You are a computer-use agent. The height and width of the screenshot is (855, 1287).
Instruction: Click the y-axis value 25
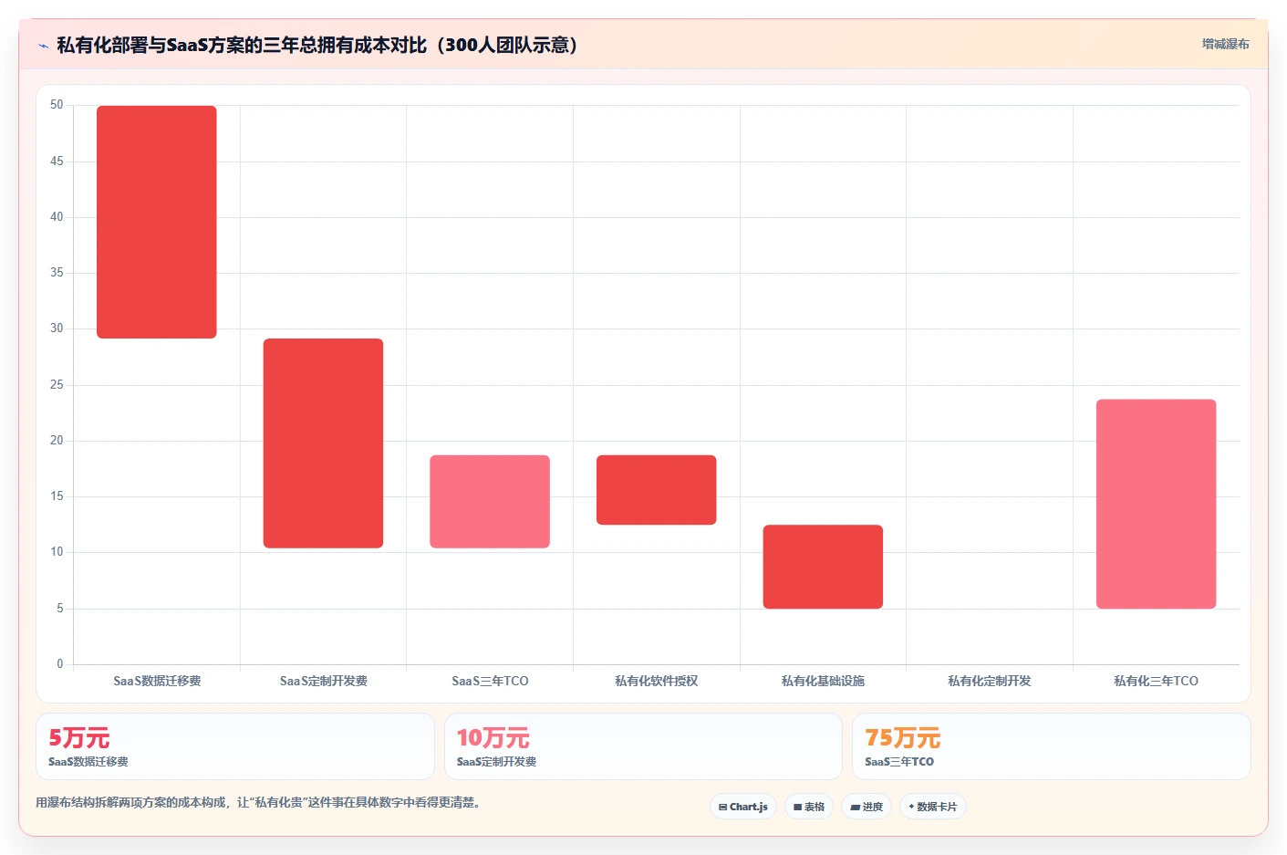[57, 385]
